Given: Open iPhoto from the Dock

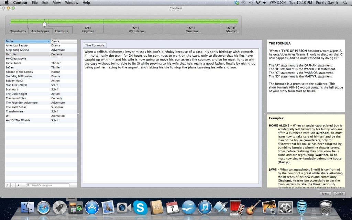Looking at the screenshot, I should coord(269,207).
